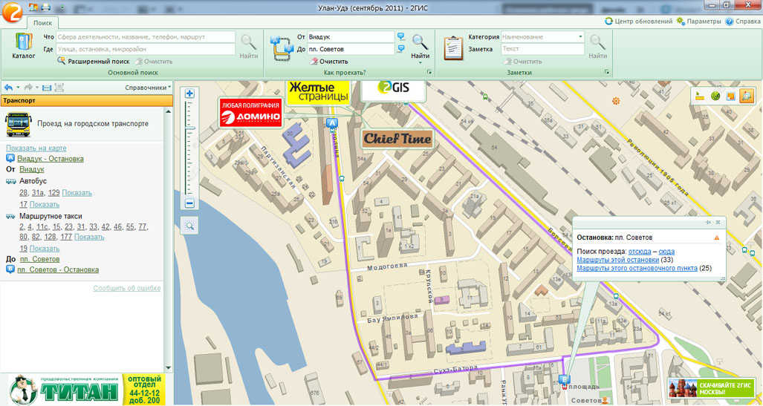Click the forward arrow in side panel
763x406 pixels.
tap(28, 88)
